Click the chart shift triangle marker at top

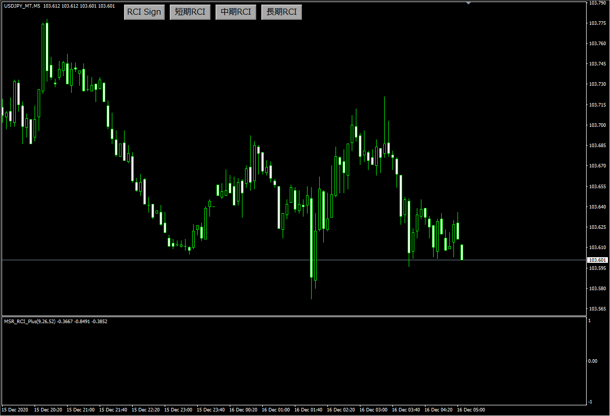coord(468,3)
